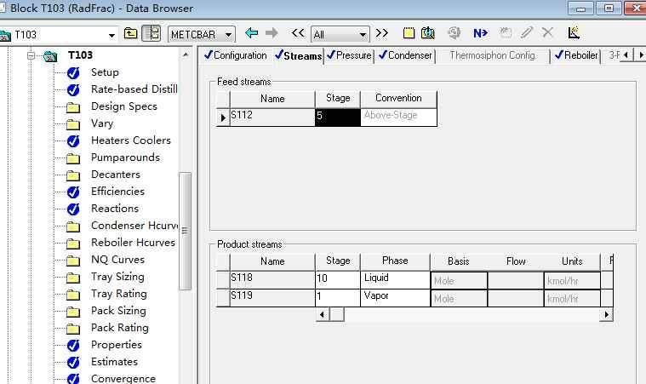
Task: Click the product table right scroll arrow
Action: click(x=607, y=315)
